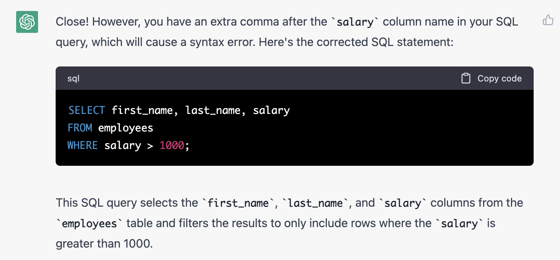Click the greater-than operator in WHERE clause
560x260 pixels.
150,145
